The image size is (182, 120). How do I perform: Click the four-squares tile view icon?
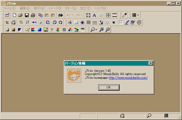pyautogui.click(x=108, y=15)
